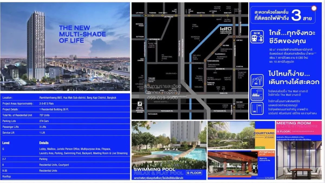Click the G FLOOR badge under Swimming Pool

(x=194, y=173)
